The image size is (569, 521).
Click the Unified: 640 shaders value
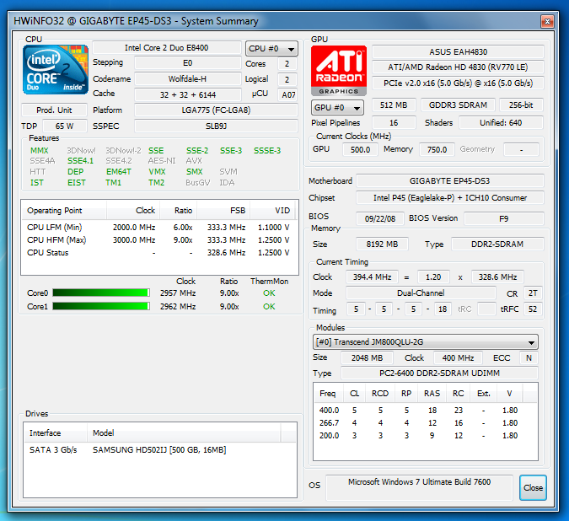(501, 122)
